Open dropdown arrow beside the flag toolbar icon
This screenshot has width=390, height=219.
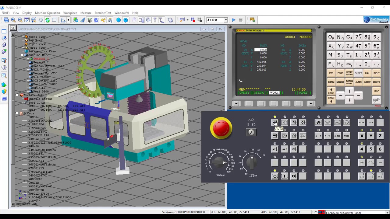coord(187,20)
